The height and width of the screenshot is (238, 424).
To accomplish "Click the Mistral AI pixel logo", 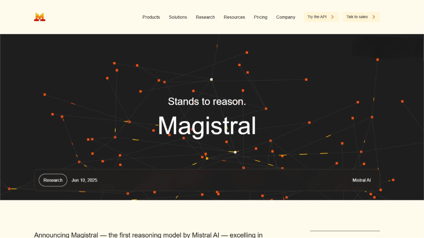I will (40, 17).
